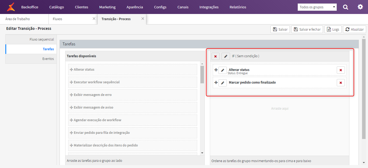Open the settings gear icon
This screenshot has width=368, height=168.
[360, 7]
